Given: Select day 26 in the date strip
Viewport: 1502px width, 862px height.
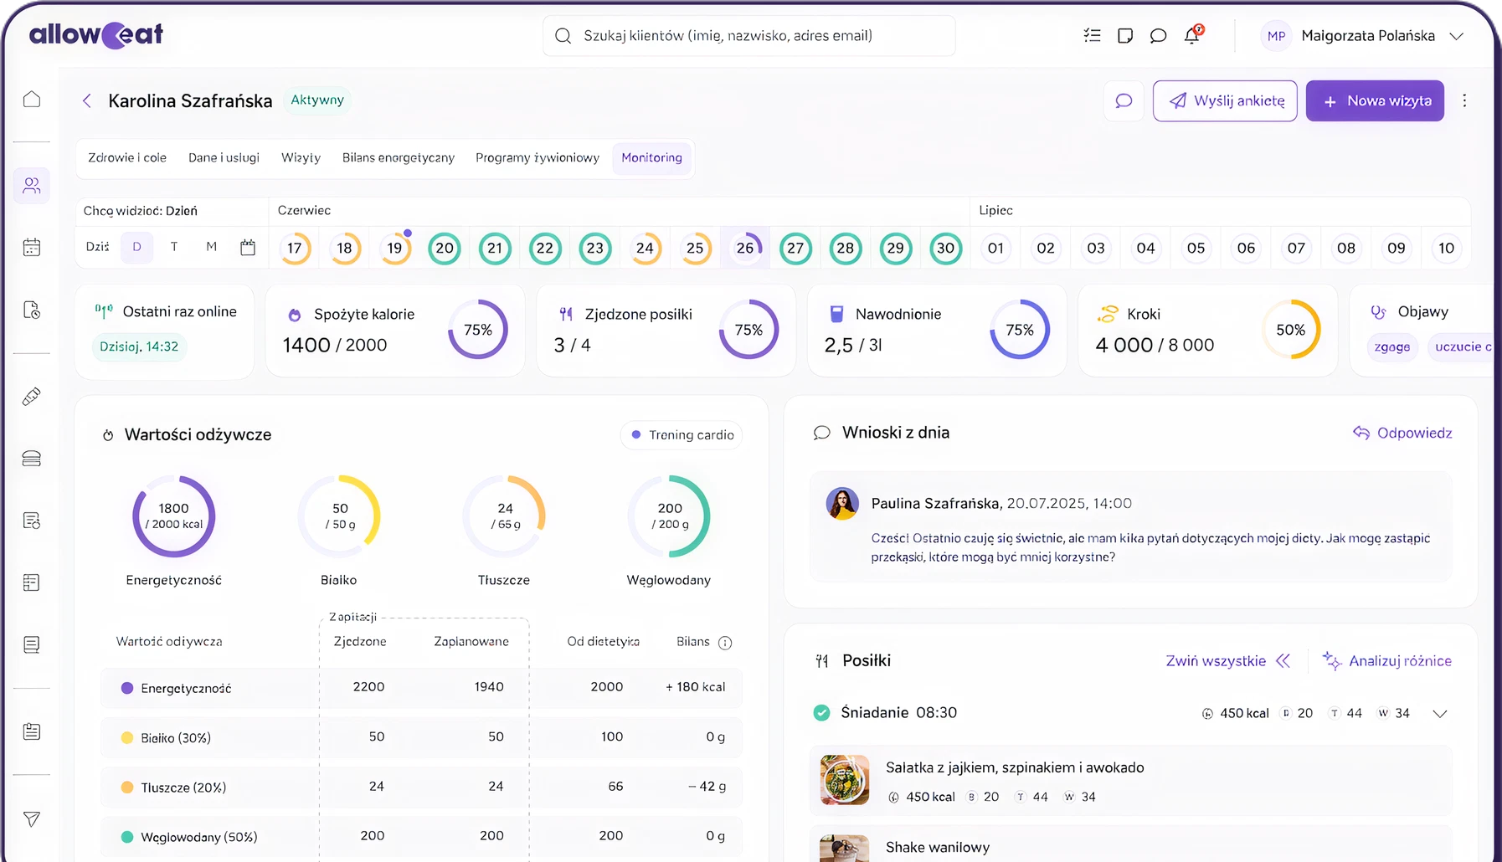Looking at the screenshot, I should click(x=744, y=249).
